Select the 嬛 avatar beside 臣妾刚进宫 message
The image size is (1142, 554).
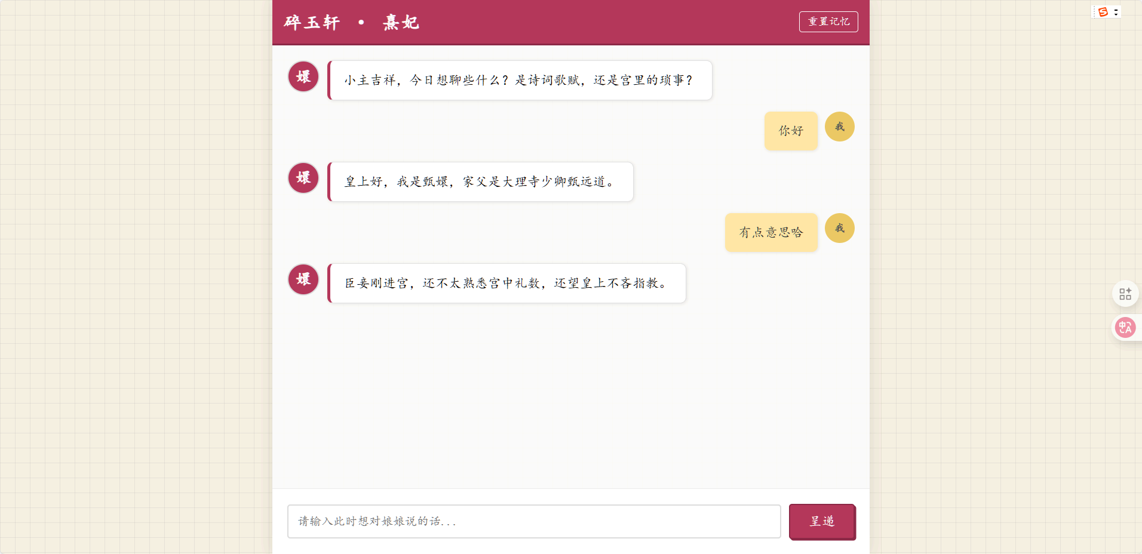click(x=303, y=279)
